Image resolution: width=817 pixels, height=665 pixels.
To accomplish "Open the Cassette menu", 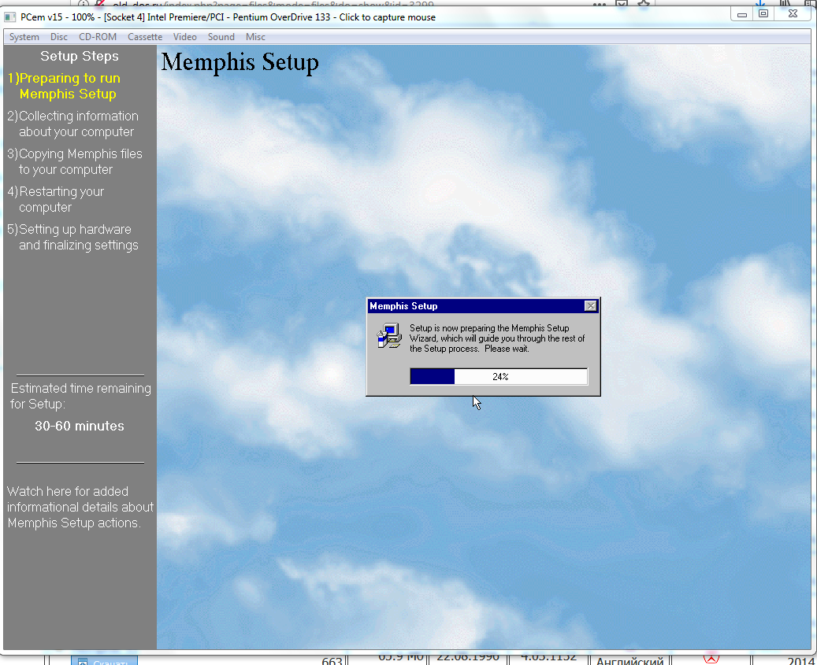I will (145, 37).
